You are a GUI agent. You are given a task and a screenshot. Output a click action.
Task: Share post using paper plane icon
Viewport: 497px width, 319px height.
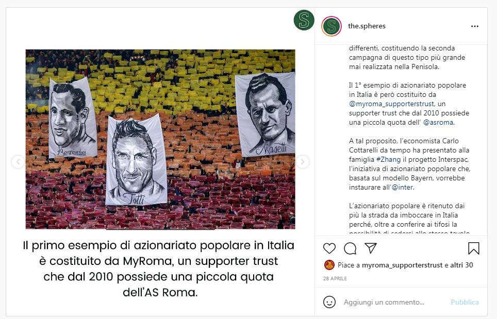[x=371, y=248]
